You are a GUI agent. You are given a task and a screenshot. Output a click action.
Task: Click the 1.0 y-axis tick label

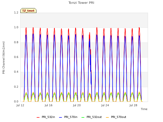click(x=16, y=27)
